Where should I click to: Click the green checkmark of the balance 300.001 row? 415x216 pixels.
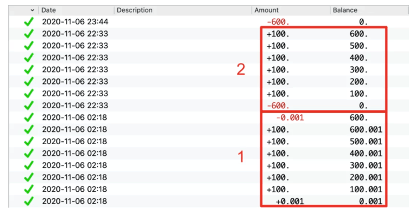(29, 165)
